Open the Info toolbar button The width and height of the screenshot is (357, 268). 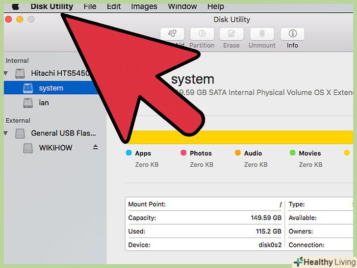click(292, 34)
